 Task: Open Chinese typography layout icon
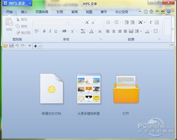pos(141,22)
